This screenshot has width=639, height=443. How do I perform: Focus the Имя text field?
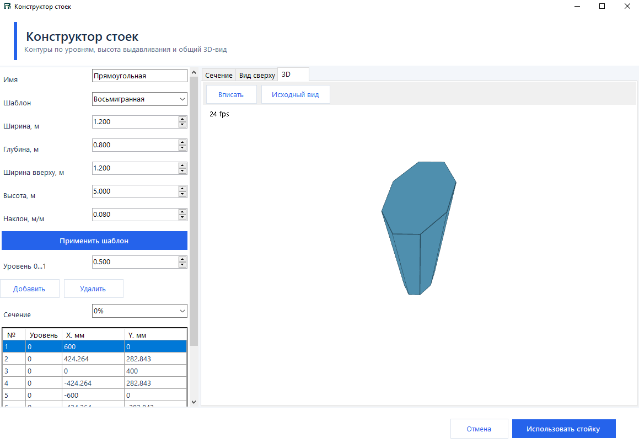pos(139,76)
